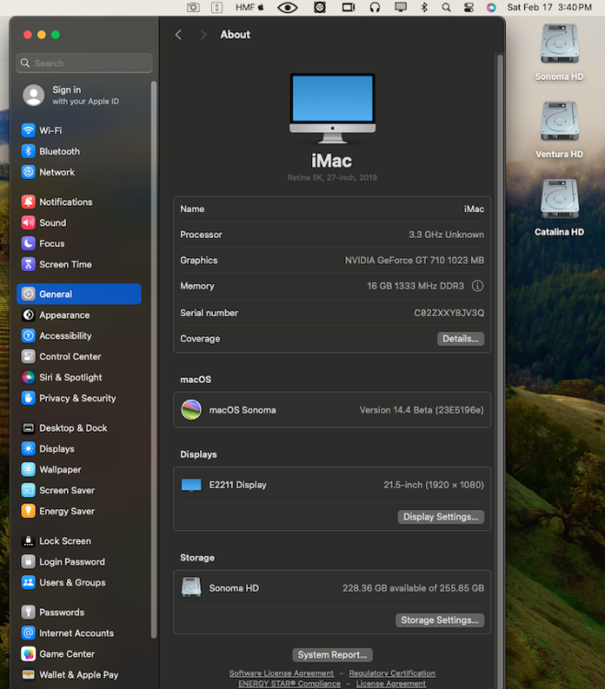Screen dimensions: 605x689
Task: Click the sidebar Search field
Action: point(84,63)
